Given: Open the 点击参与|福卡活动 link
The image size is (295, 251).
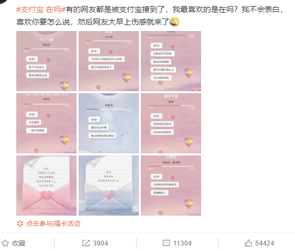Looking at the screenshot, I should click(53, 224).
